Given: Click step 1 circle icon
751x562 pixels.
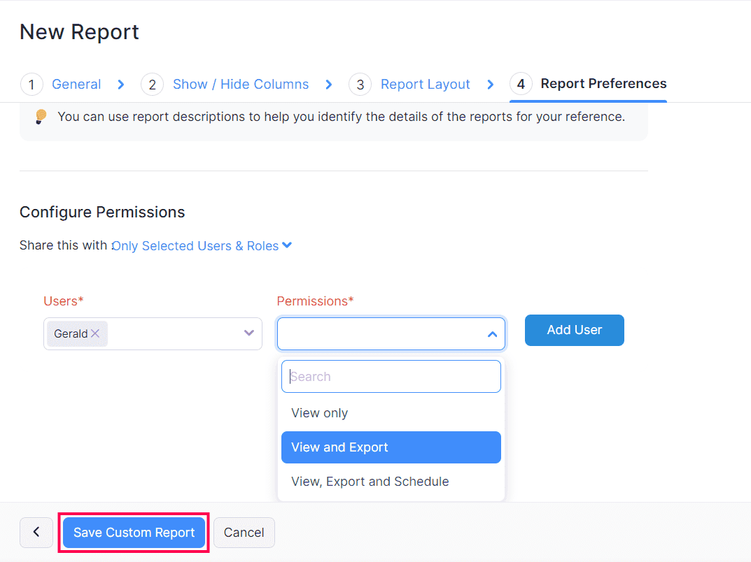Looking at the screenshot, I should [x=31, y=85].
